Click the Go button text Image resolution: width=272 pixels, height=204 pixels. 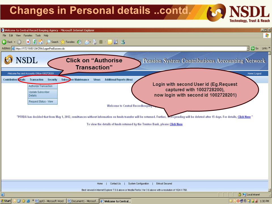pyautogui.click(x=257, y=48)
